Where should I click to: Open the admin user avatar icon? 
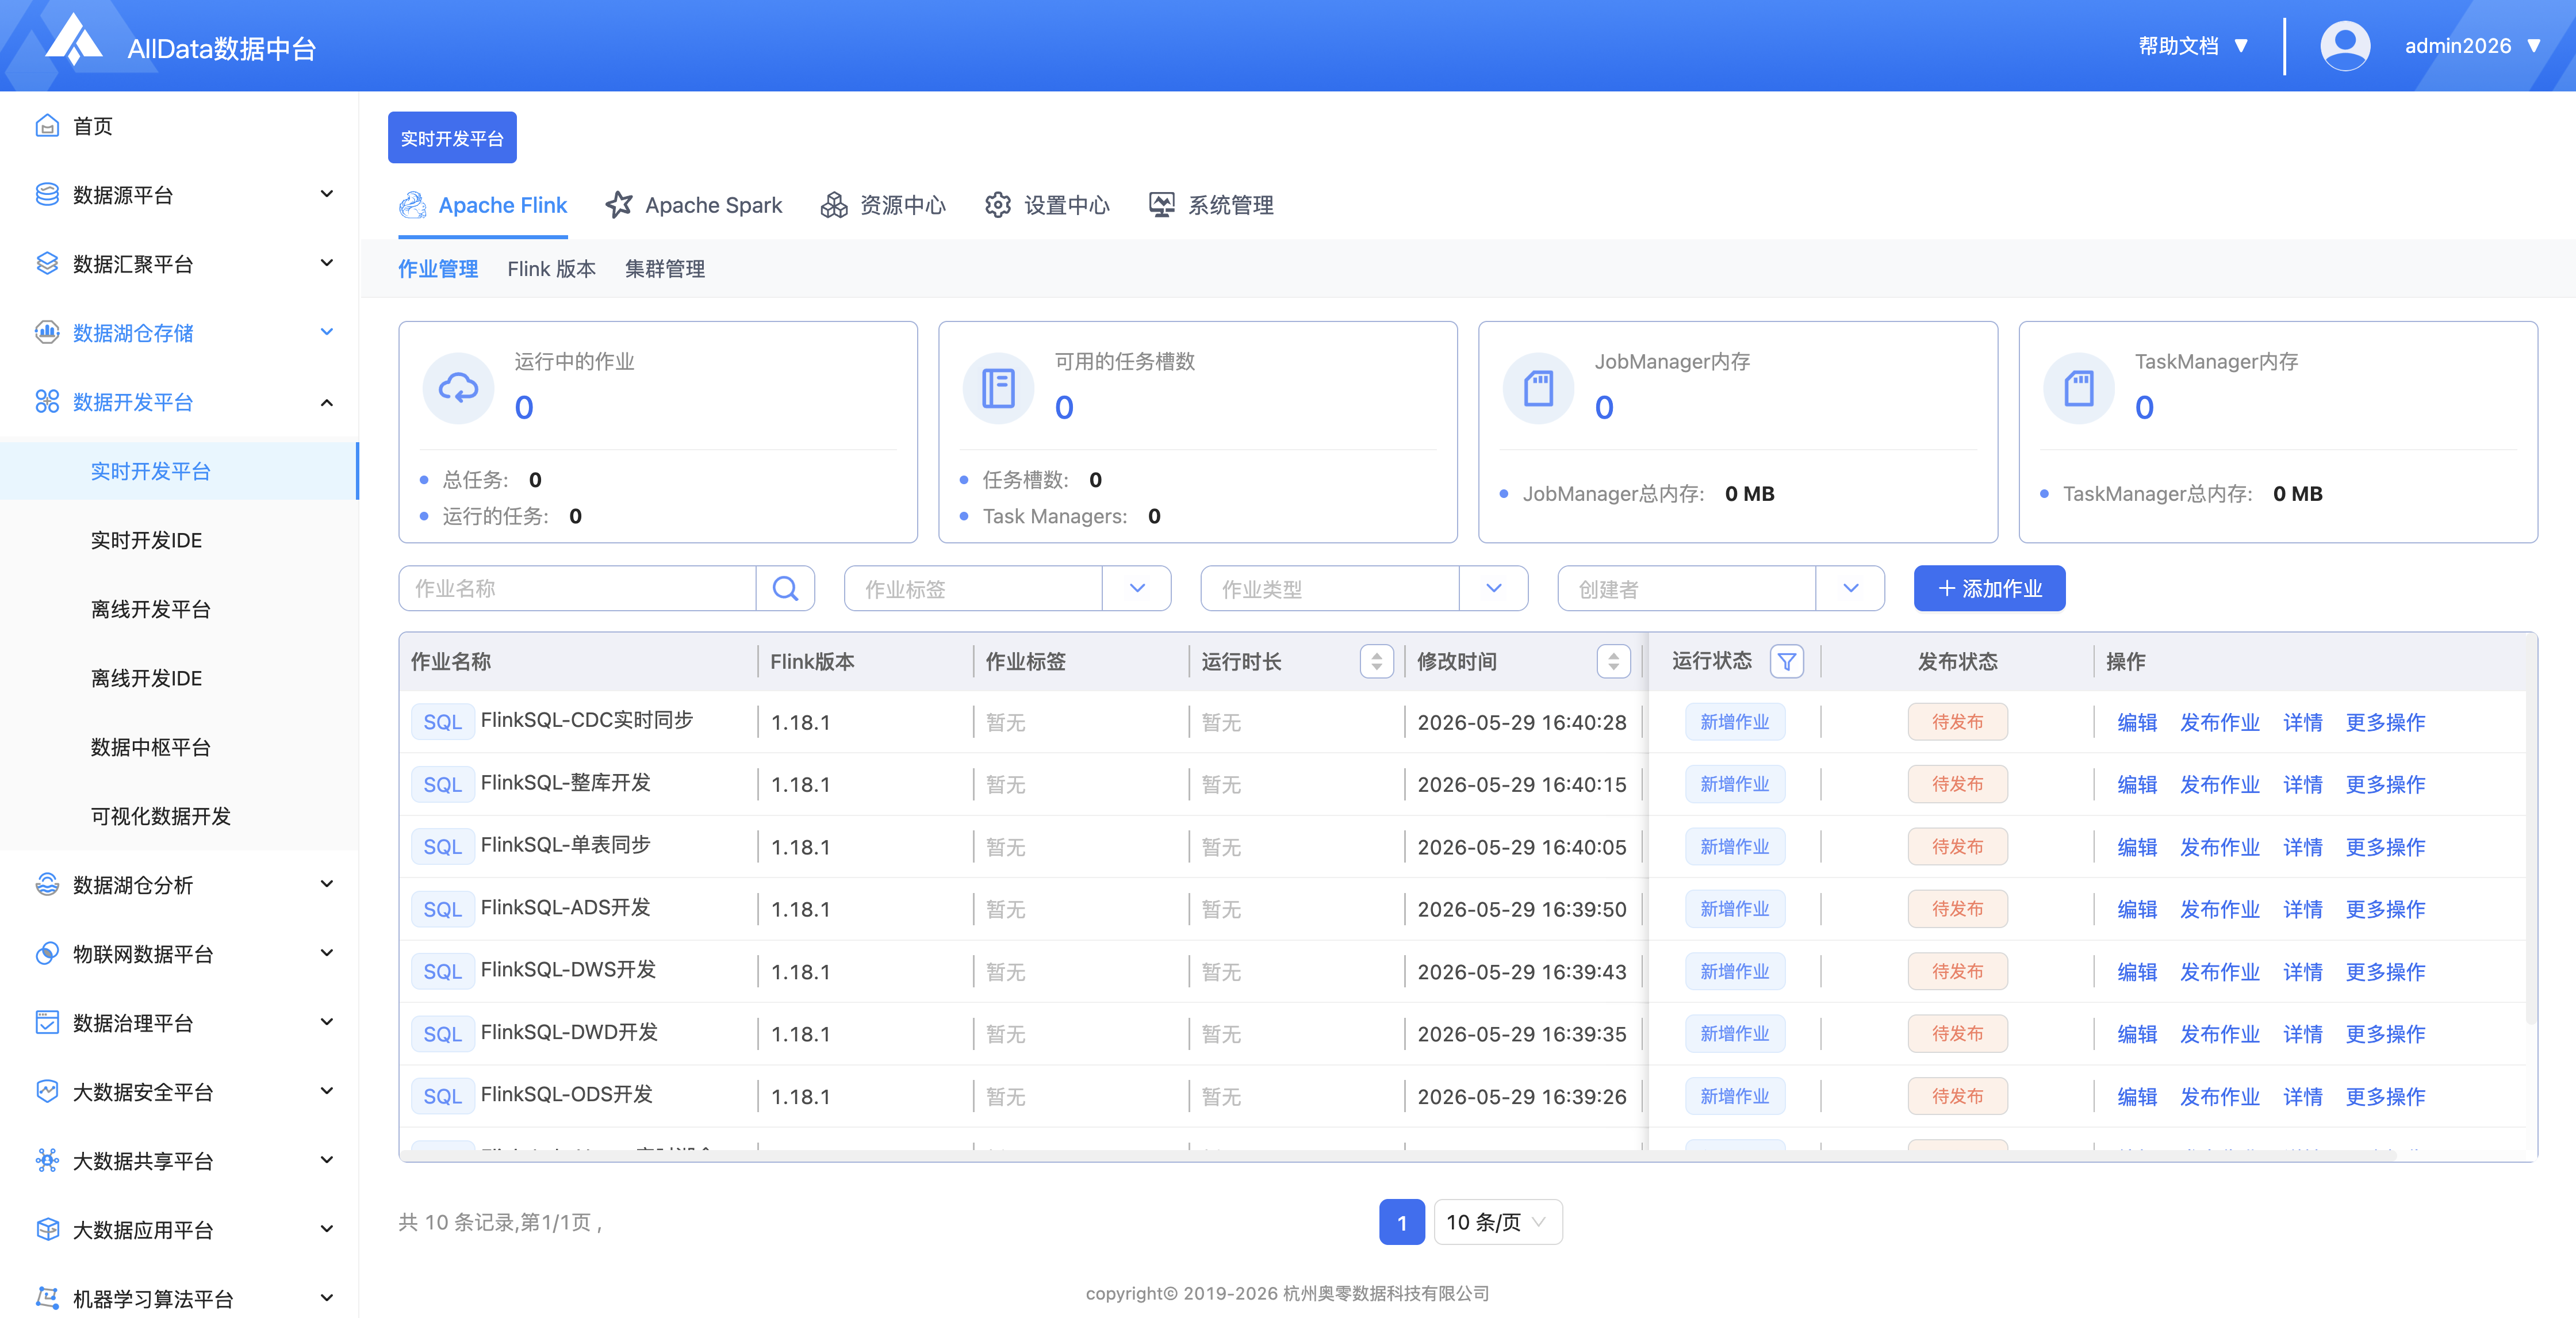[2344, 46]
